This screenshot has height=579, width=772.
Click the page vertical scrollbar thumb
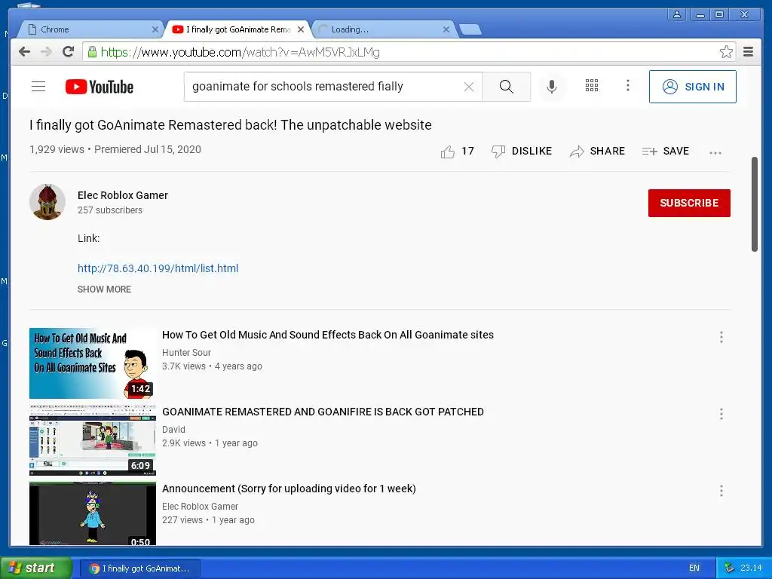(754, 204)
